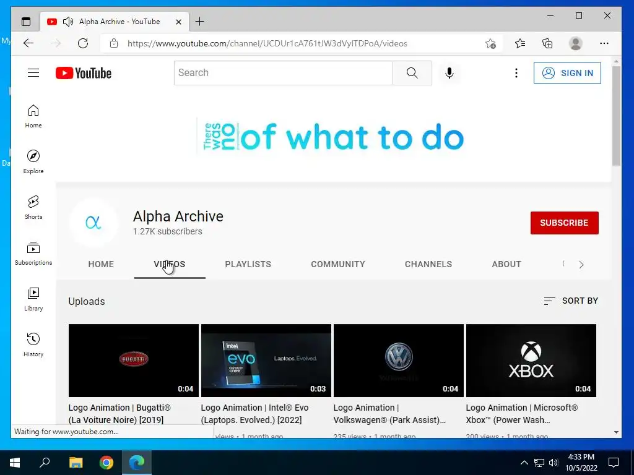Click the taskbar clock 4:33 PM

581,457
